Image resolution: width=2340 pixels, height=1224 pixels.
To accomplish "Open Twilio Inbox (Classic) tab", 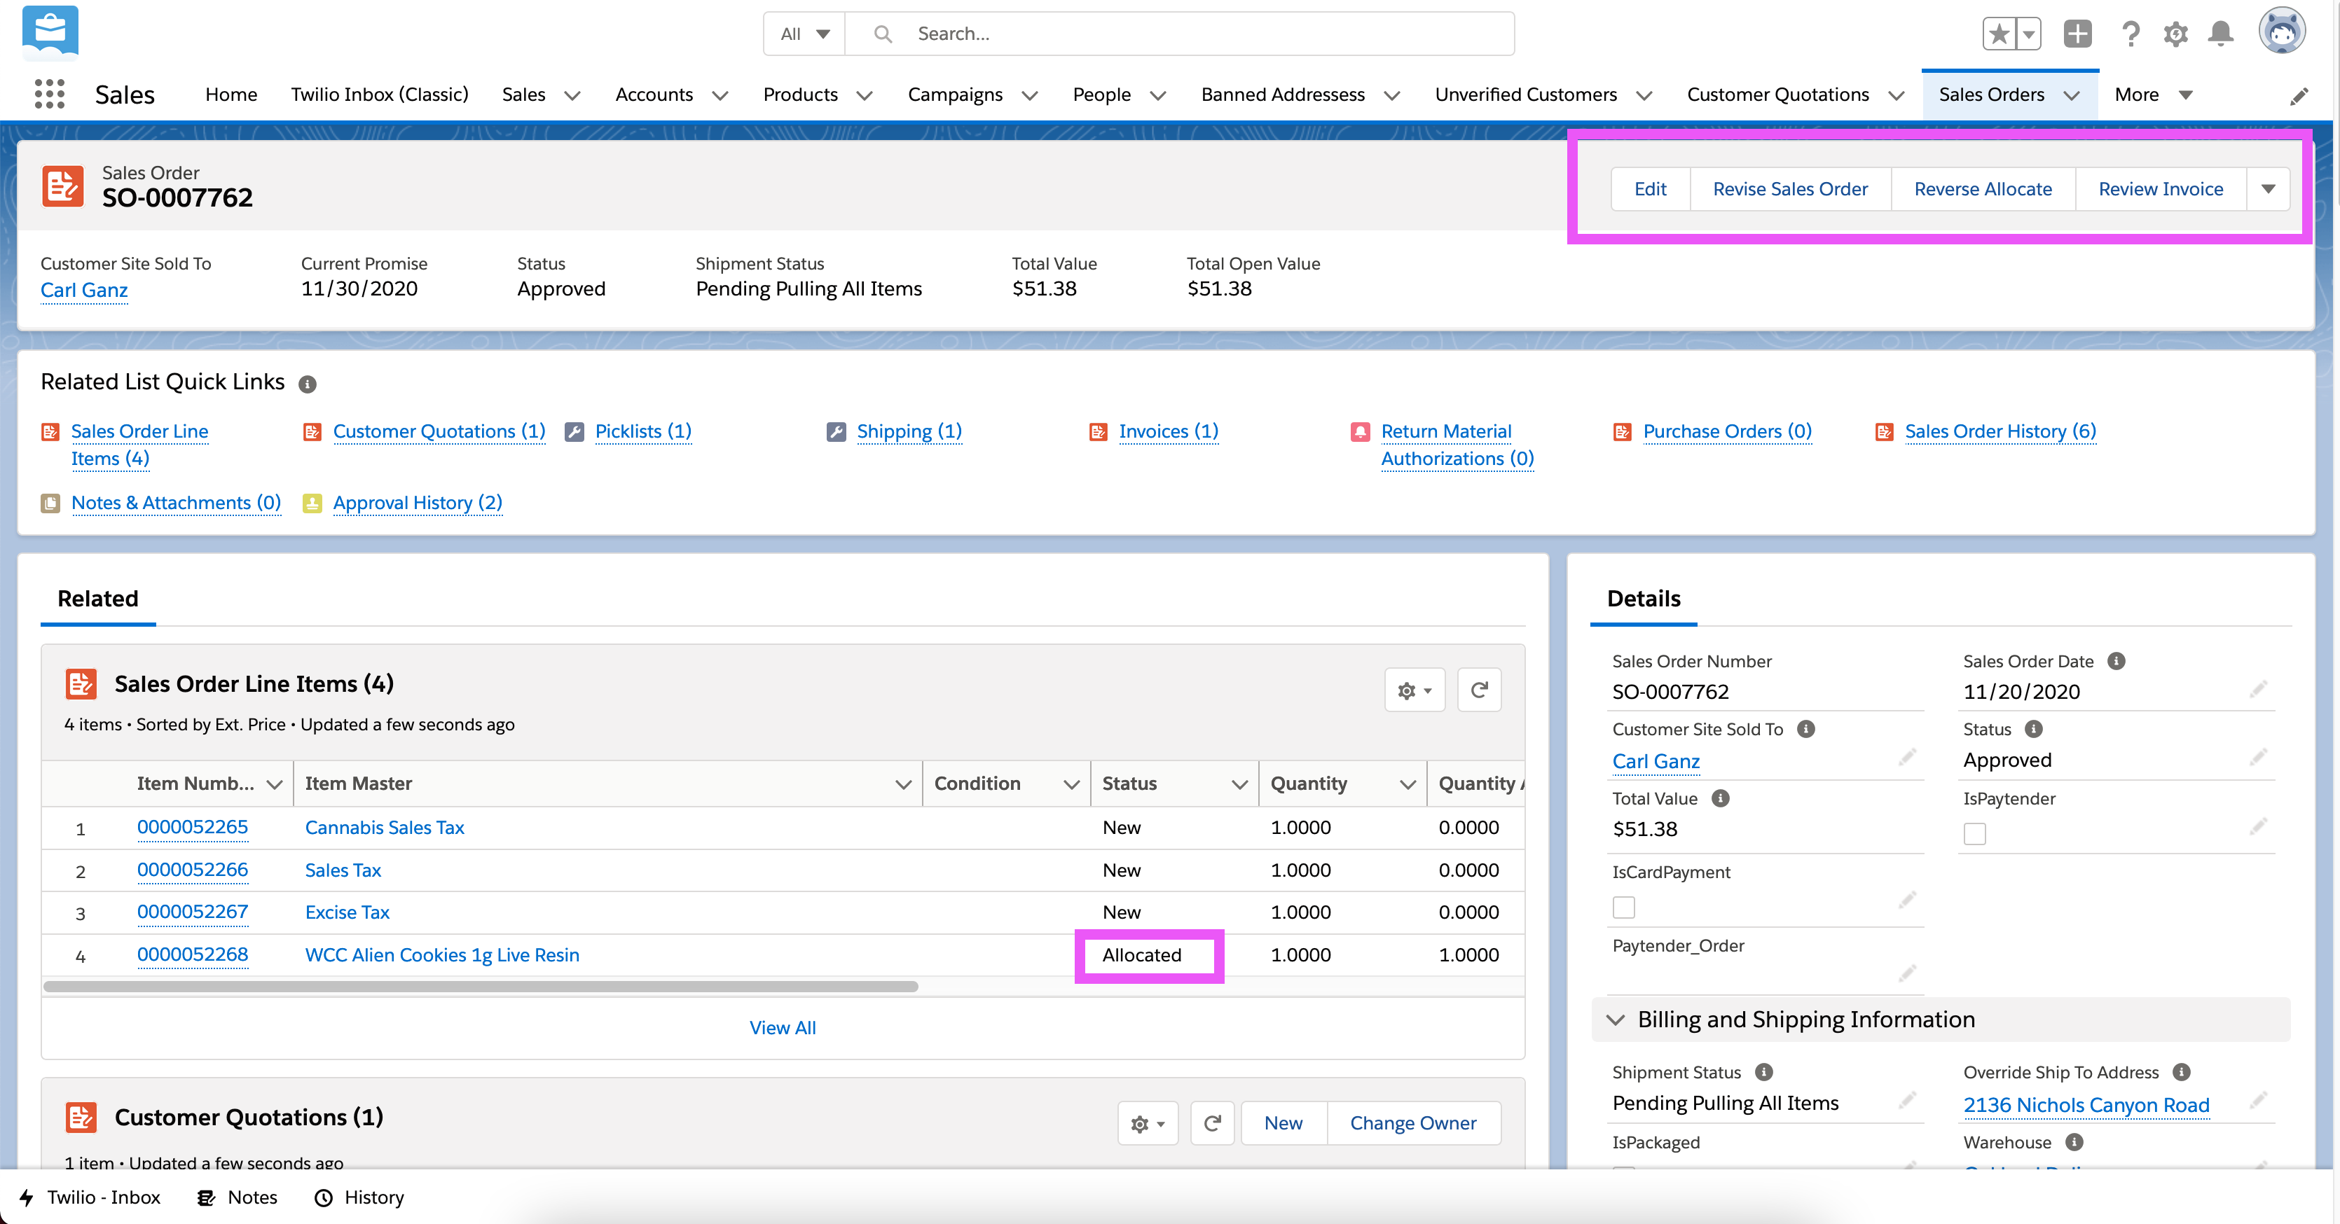I will (380, 95).
